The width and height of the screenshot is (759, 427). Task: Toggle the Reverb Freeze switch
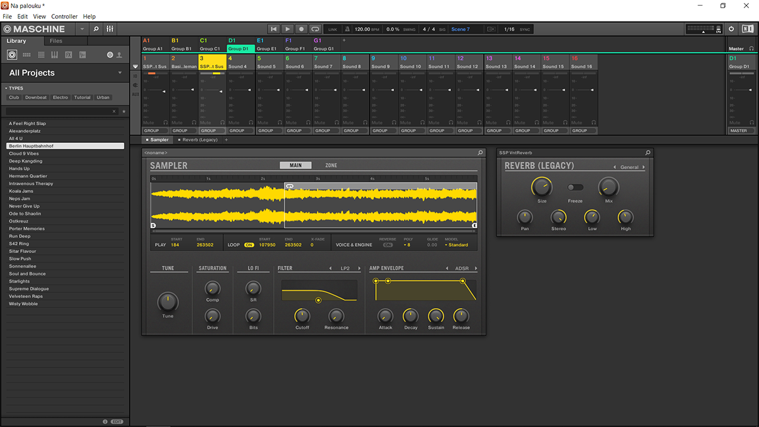pos(575,187)
